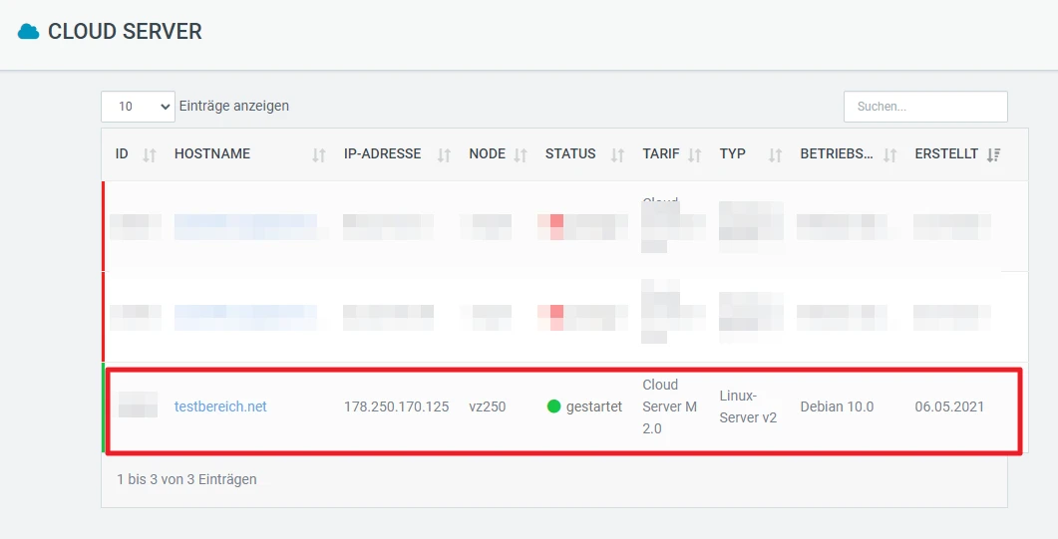This screenshot has height=539, width=1058.
Task: Click the STATUS column header text
Action: point(570,154)
